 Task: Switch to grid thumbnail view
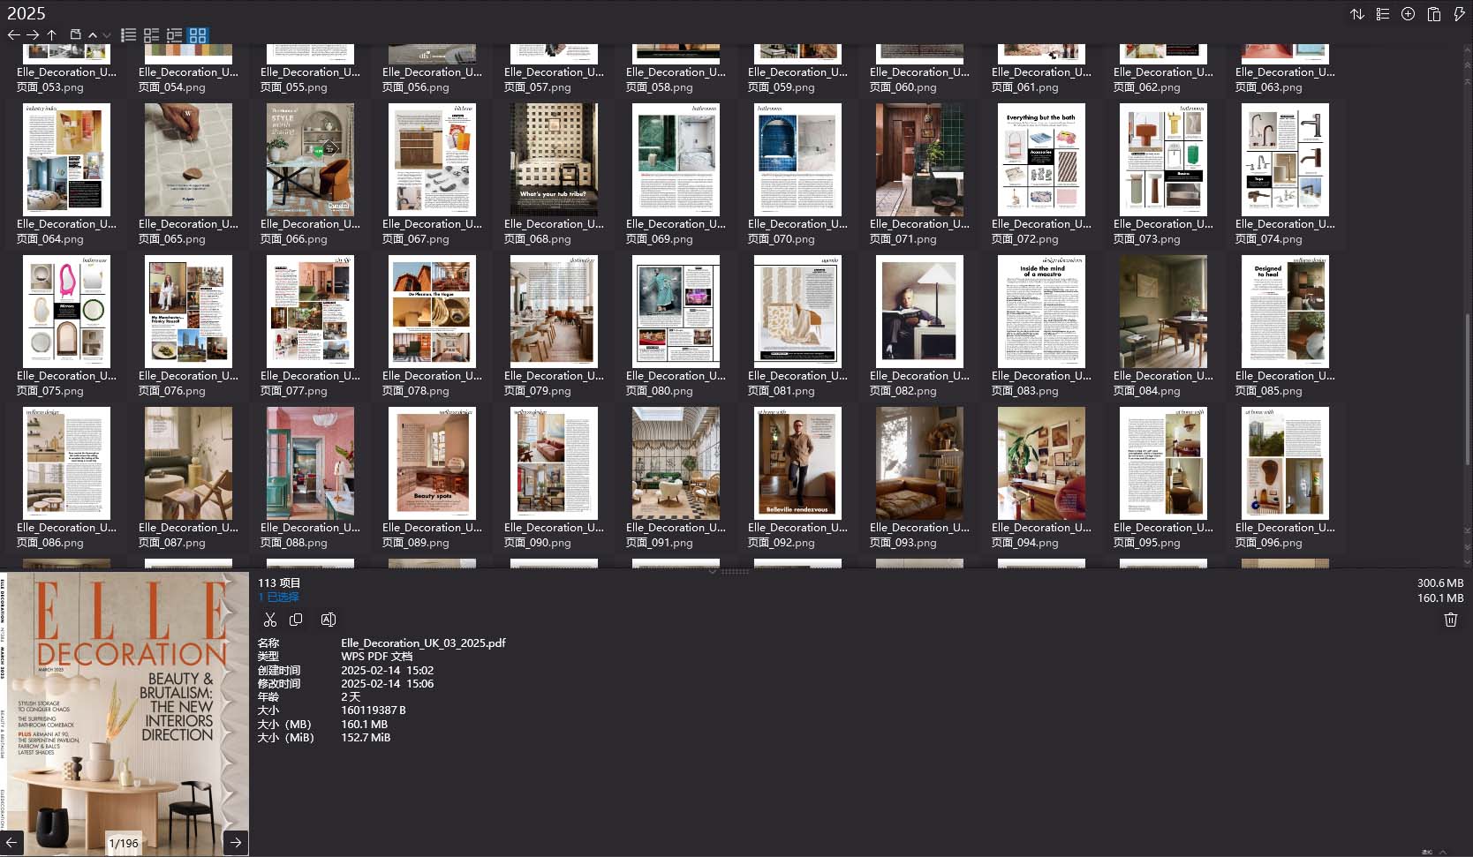[x=198, y=35]
